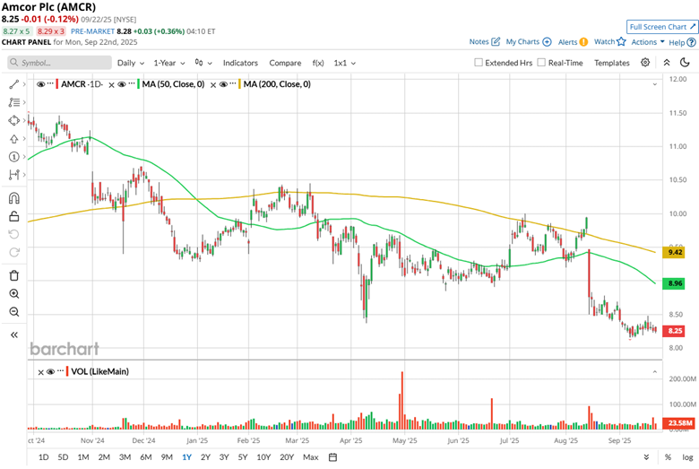Click the collapse header double-chevron icon
This screenshot has width=699, height=469.
pos(667,63)
